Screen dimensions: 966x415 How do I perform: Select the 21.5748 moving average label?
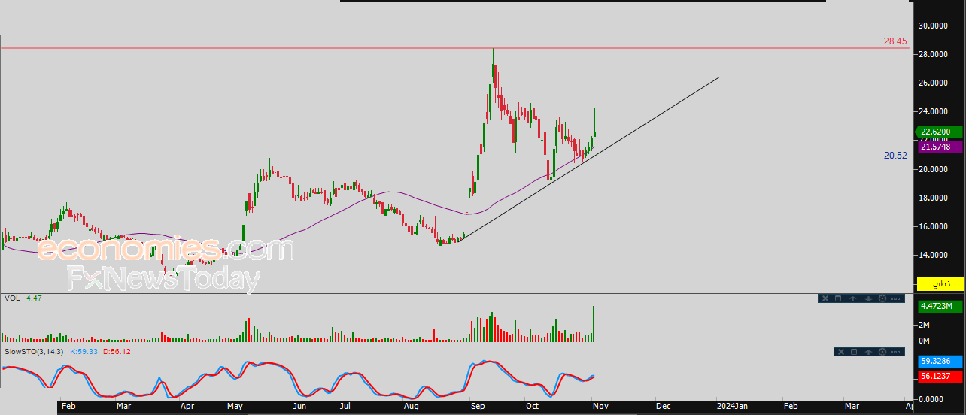940,147
